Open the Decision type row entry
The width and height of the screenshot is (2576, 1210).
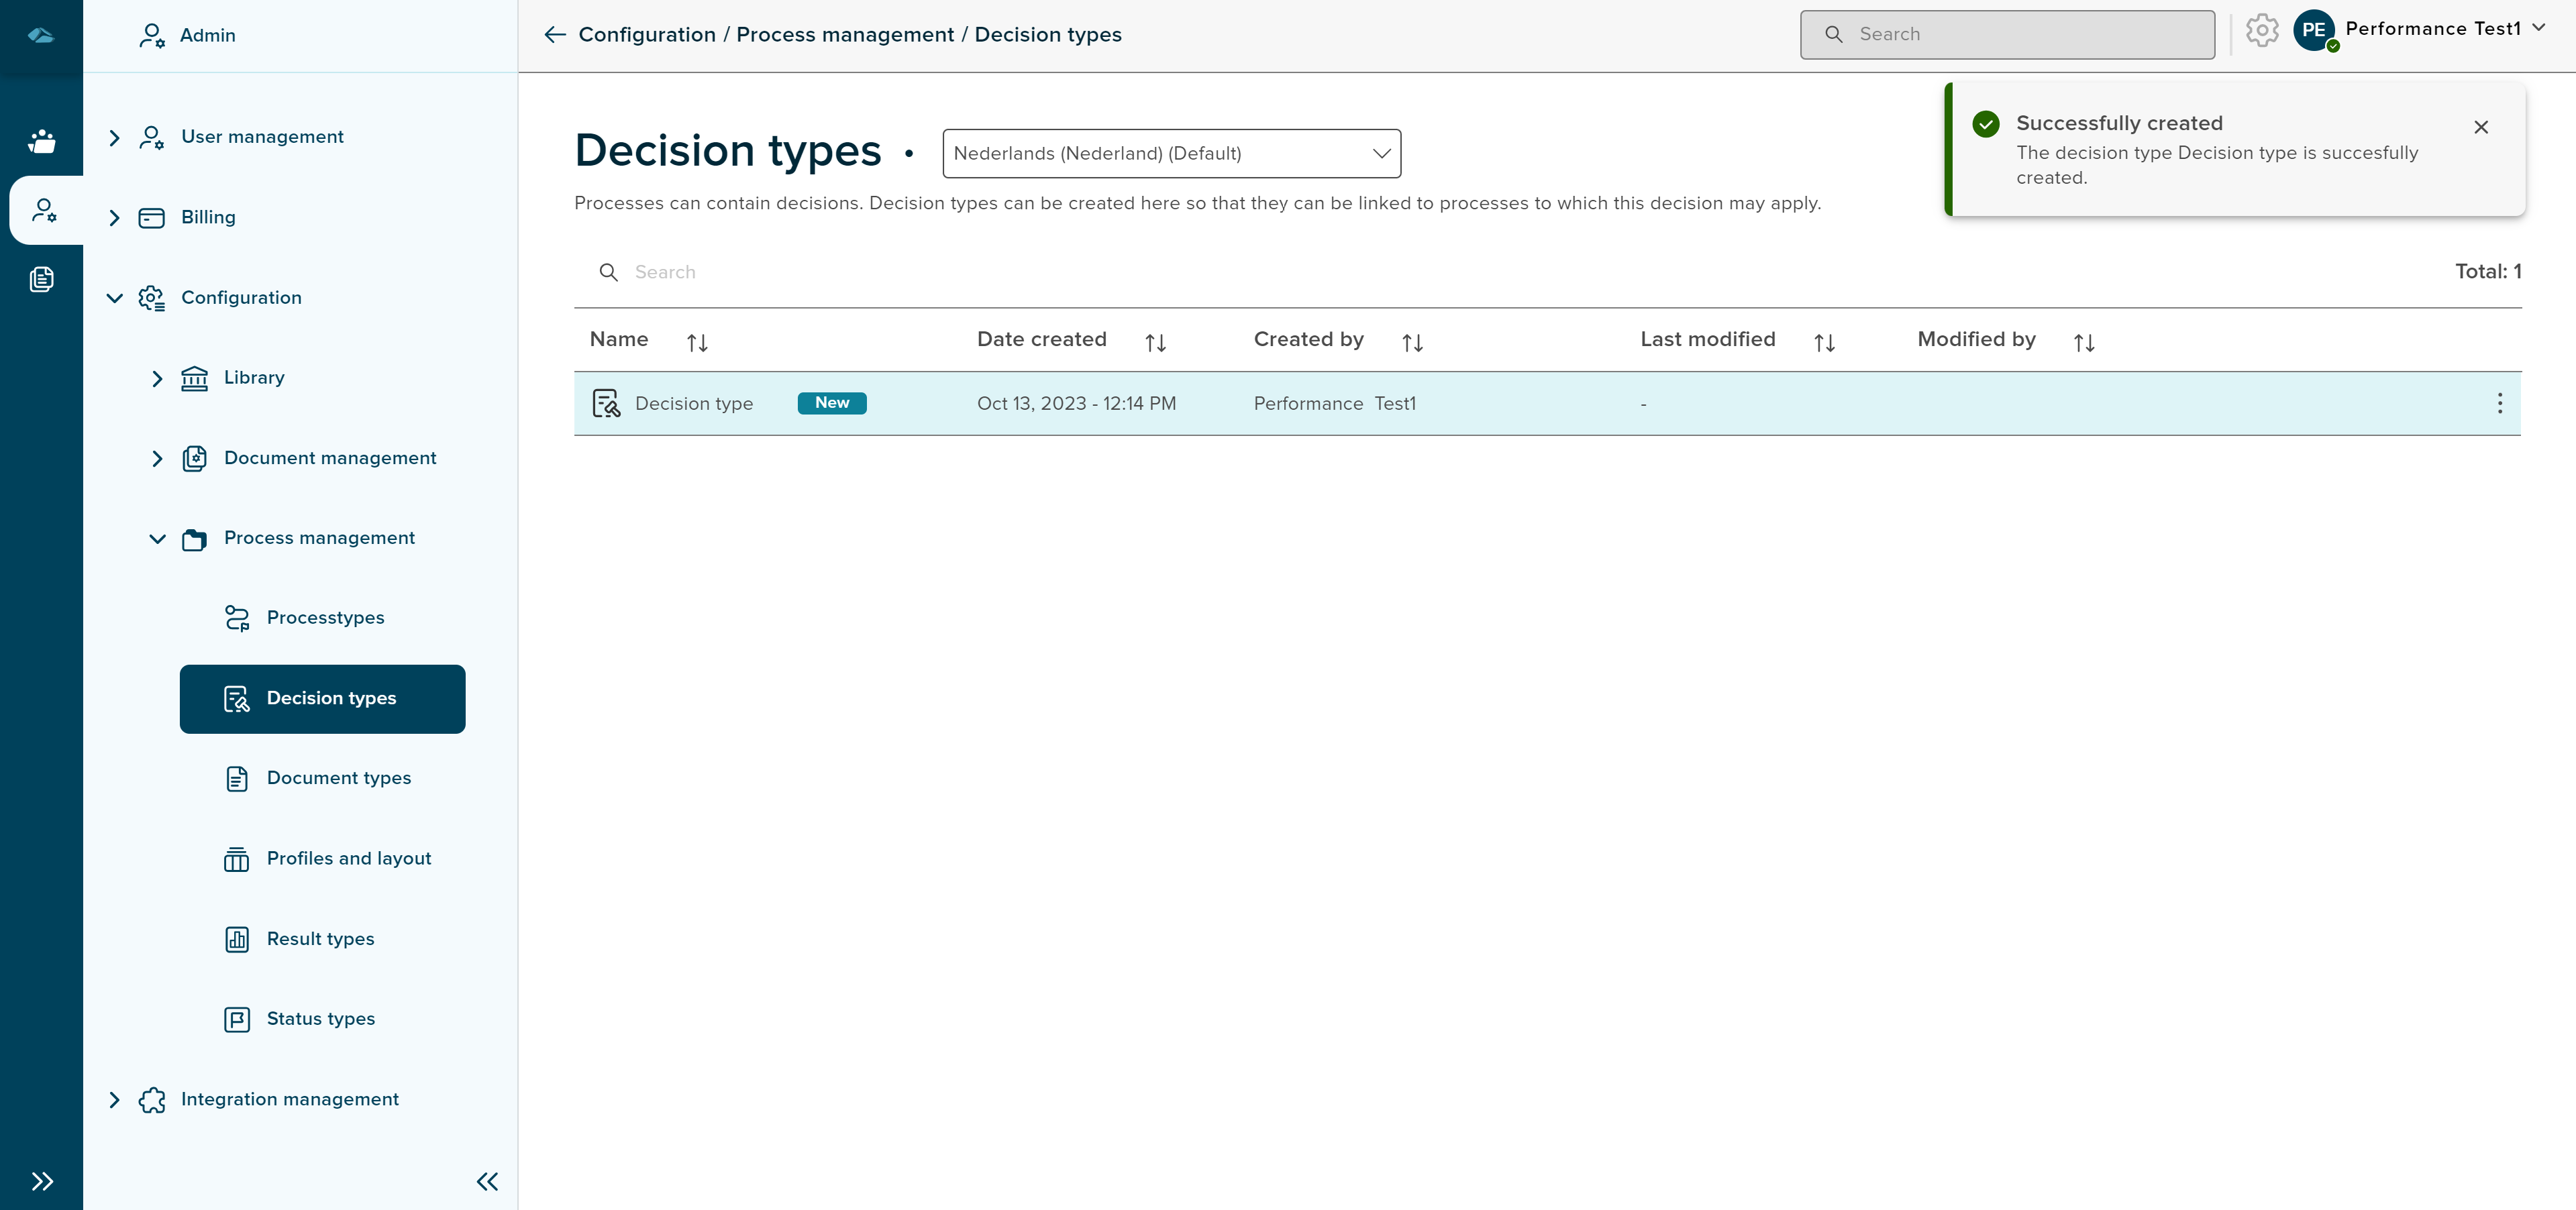[693, 403]
